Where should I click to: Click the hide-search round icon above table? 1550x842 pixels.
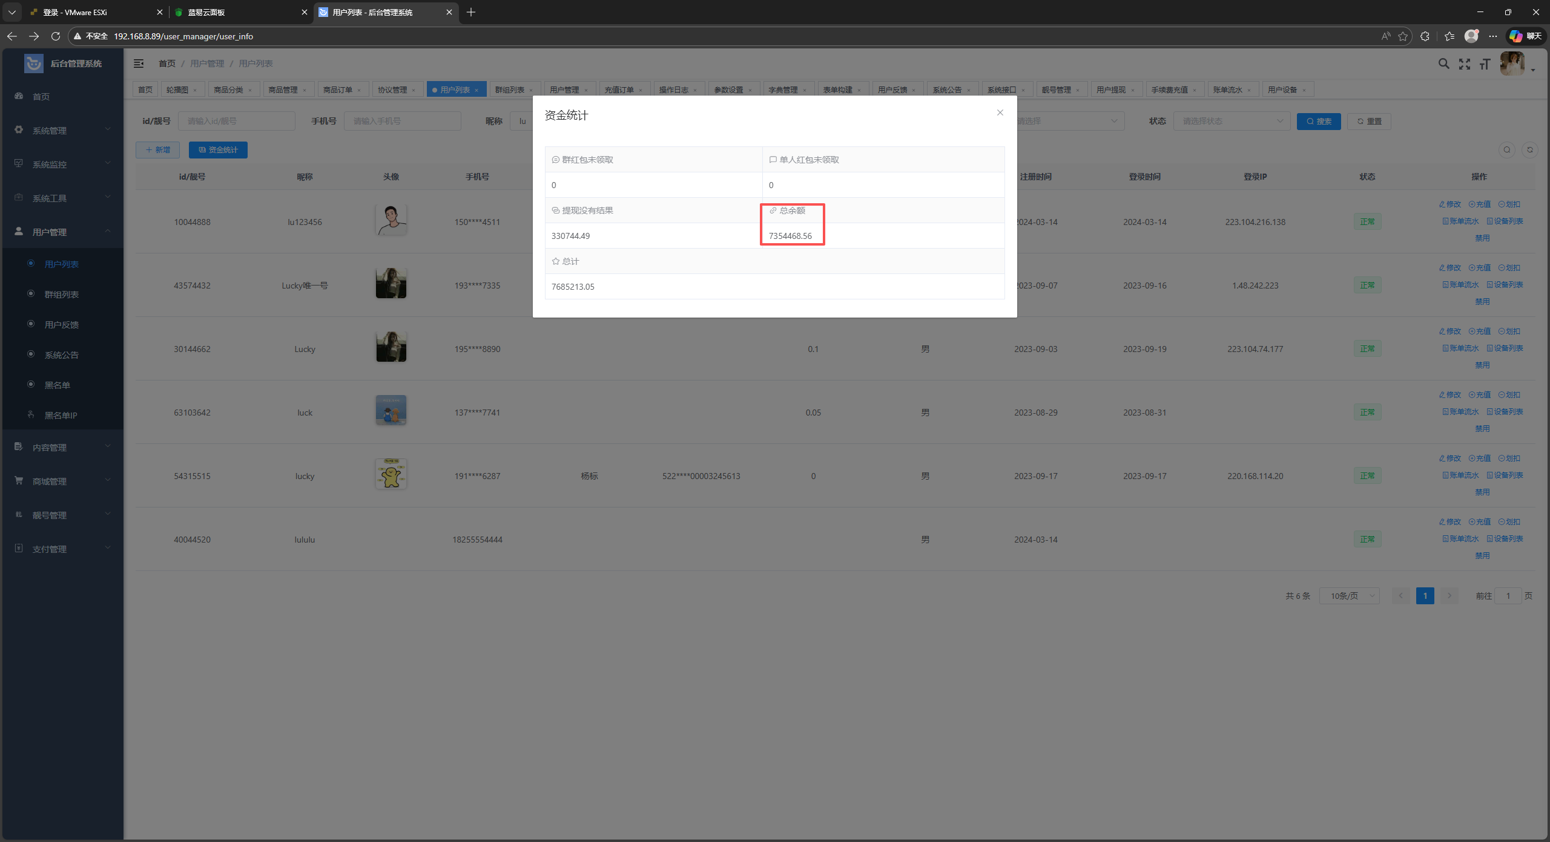pos(1507,149)
